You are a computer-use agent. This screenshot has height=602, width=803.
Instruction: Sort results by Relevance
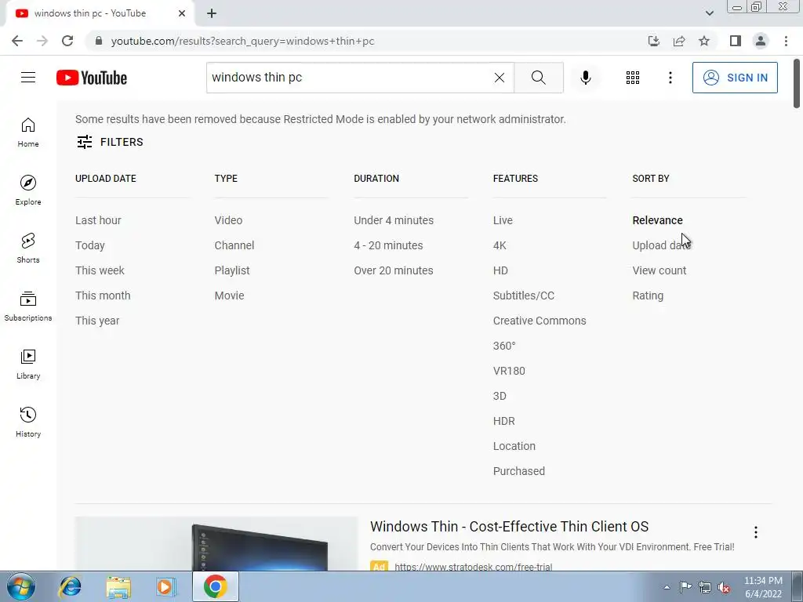click(658, 220)
